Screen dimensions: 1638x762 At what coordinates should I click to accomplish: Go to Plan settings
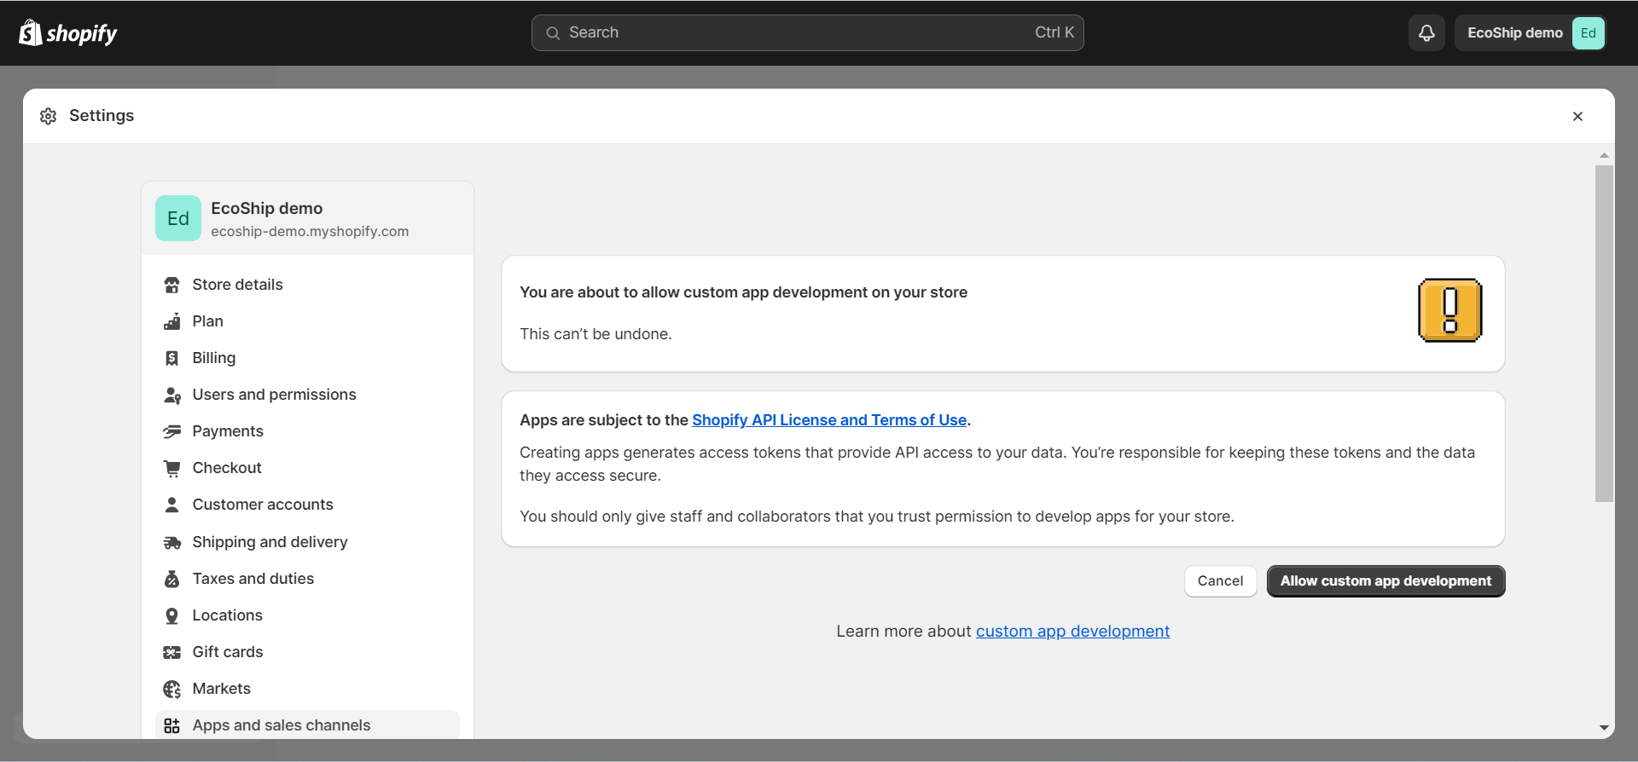[x=307, y=321]
